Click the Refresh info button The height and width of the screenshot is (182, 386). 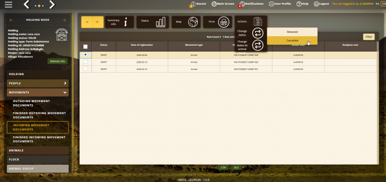57,61
